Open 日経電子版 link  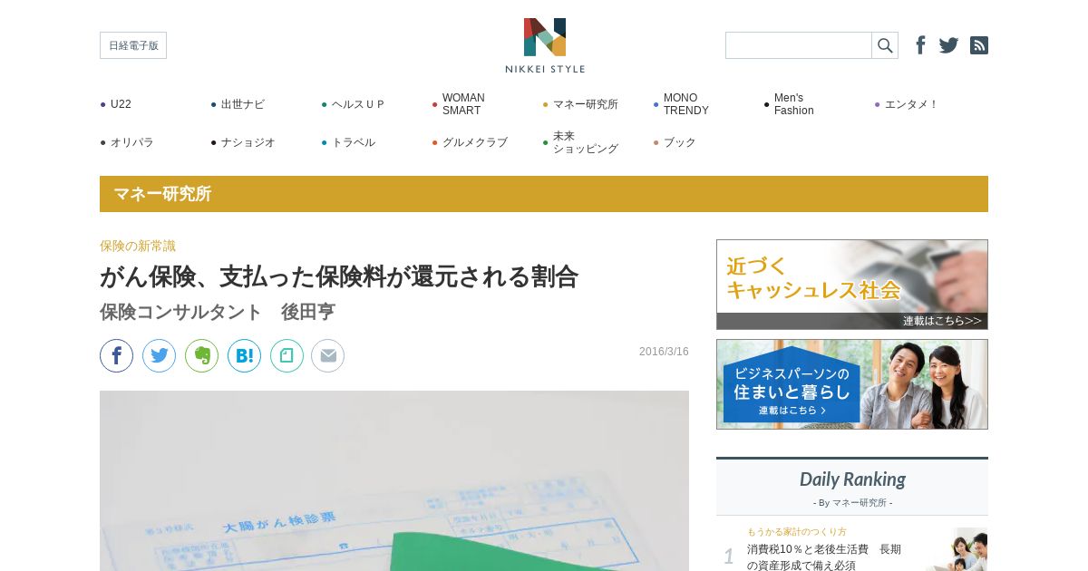click(x=133, y=45)
